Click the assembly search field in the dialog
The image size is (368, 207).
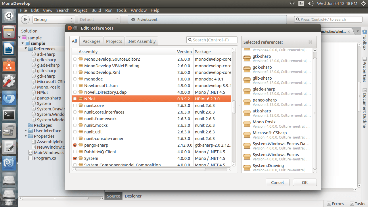click(212, 40)
